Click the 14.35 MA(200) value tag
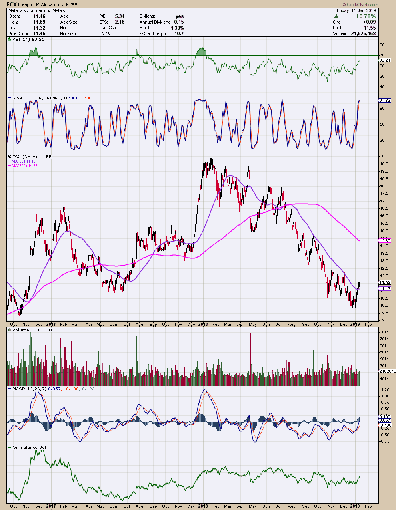Screen dimensions: 396x510 click(x=384, y=240)
